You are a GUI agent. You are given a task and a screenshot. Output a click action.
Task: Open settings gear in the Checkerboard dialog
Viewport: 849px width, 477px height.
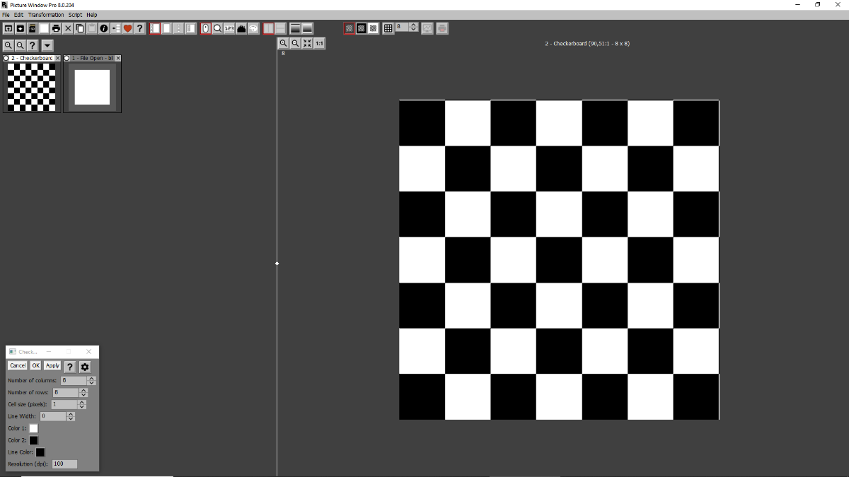(x=85, y=366)
